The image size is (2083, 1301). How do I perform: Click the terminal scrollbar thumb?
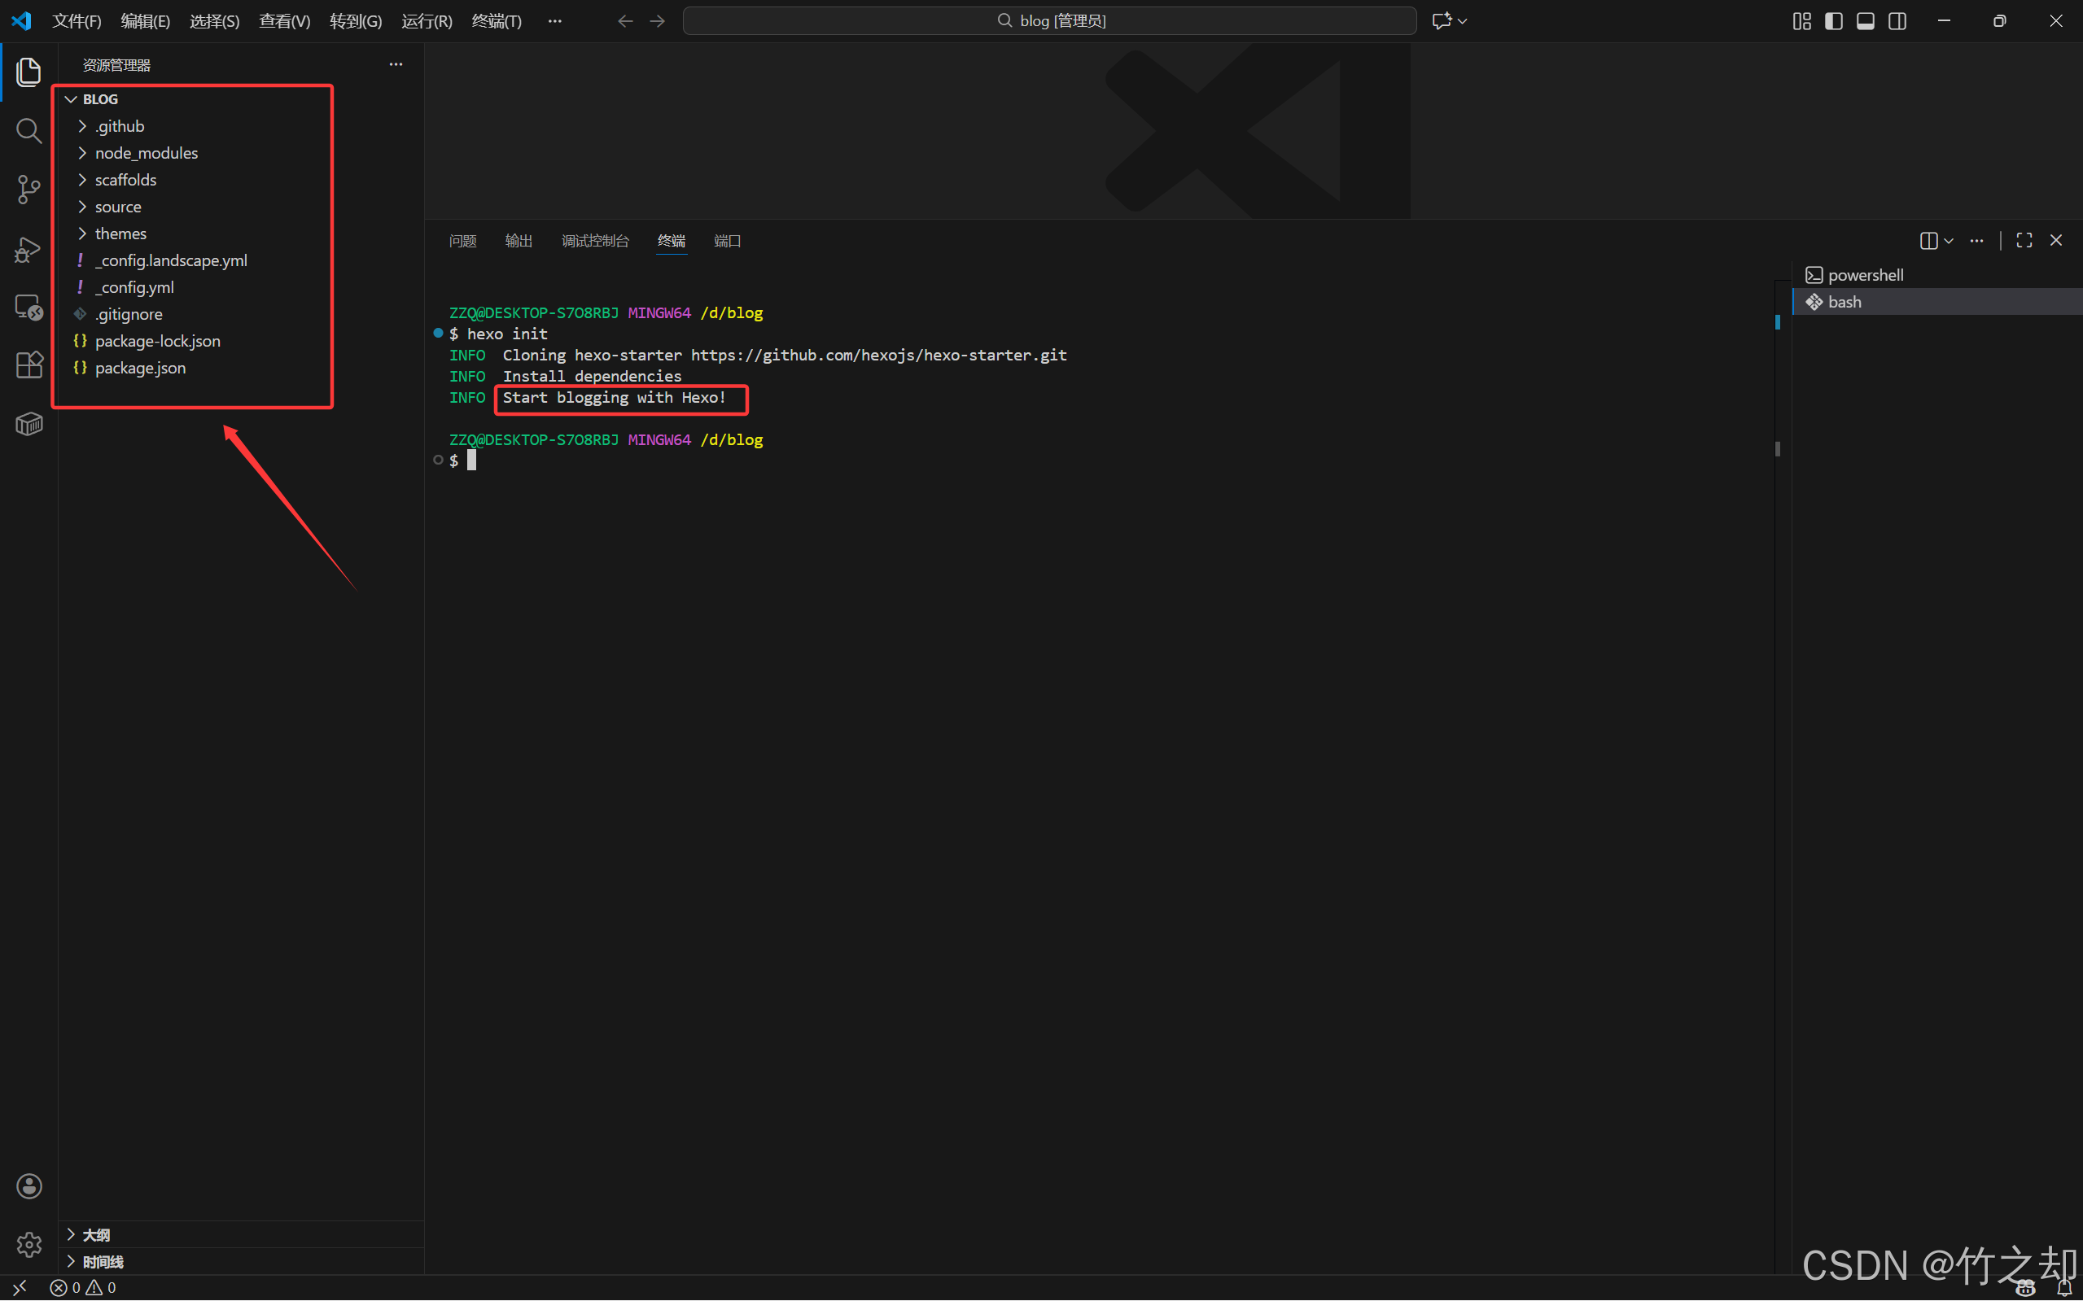[1778, 448]
